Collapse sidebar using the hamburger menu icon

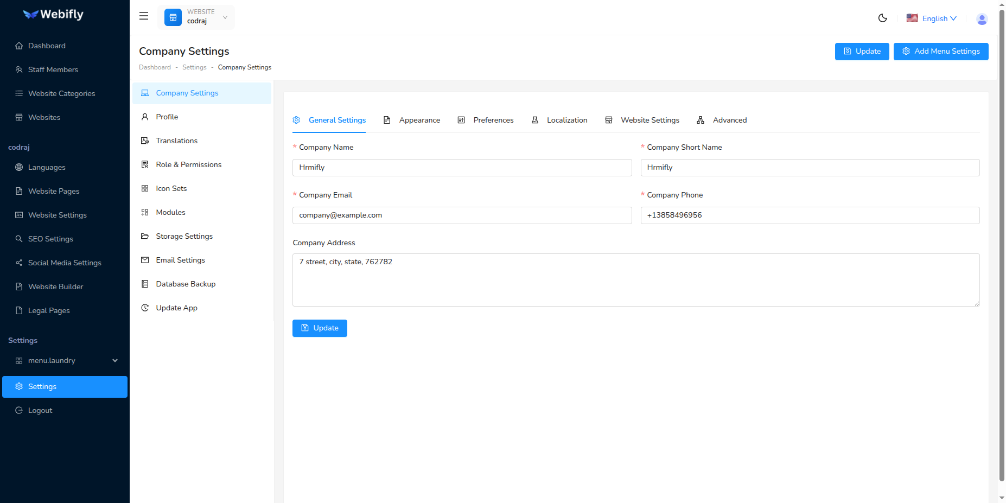[x=144, y=16]
